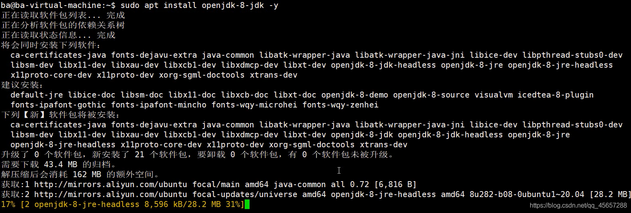The image size is (631, 213).
Task: Click '8,596 kB/28.2 MB 31%' progress readout
Action: [x=192, y=204]
